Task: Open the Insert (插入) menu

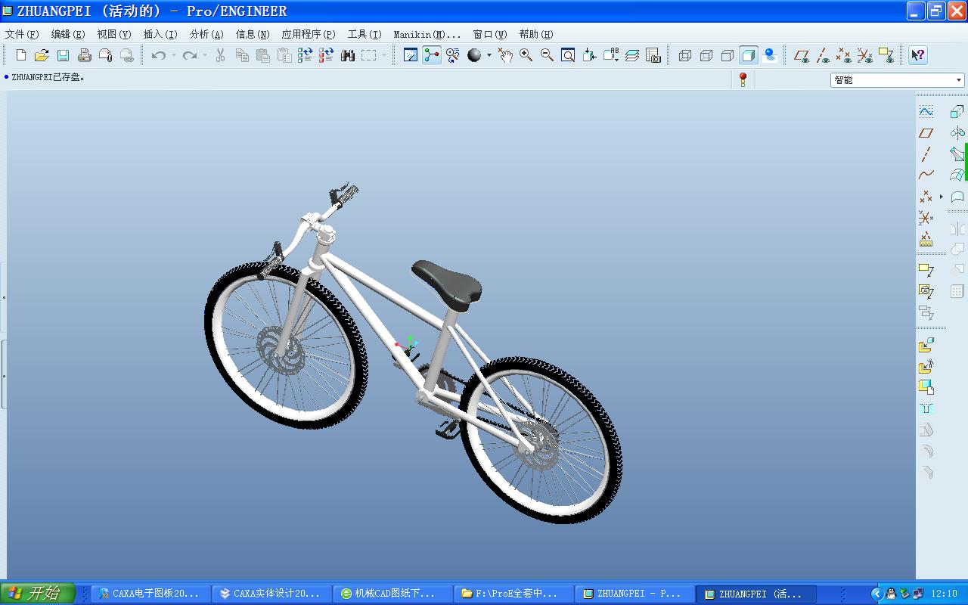Action: 160,34
